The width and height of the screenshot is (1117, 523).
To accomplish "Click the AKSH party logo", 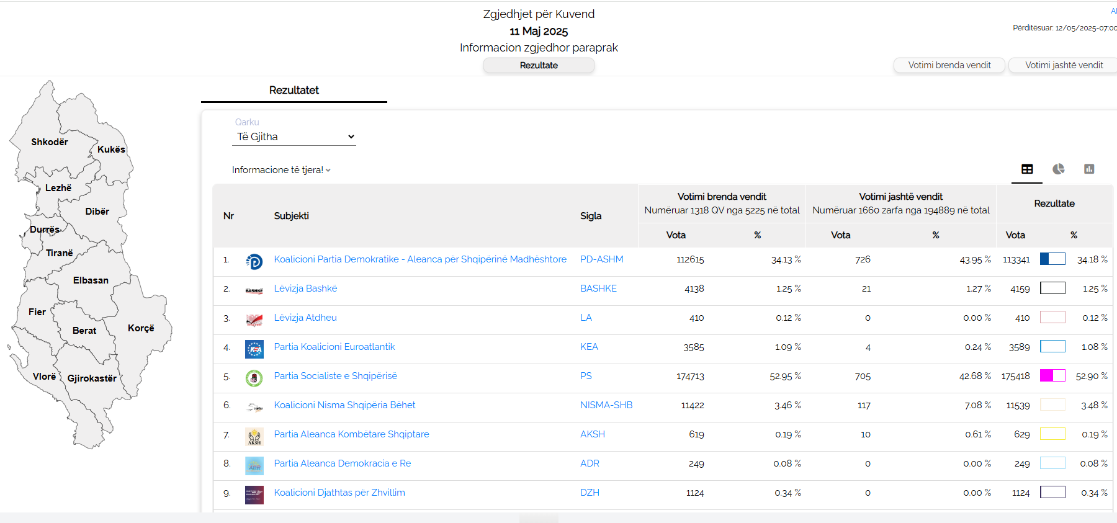I will pyautogui.click(x=254, y=436).
